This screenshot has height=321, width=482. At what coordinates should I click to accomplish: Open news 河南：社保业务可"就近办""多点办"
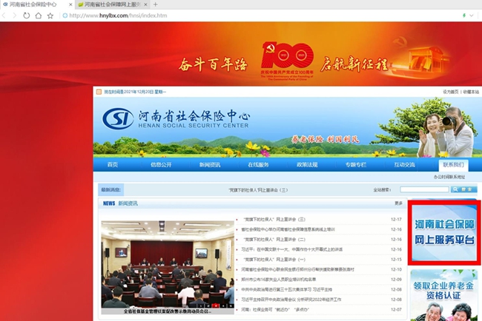pos(275,310)
